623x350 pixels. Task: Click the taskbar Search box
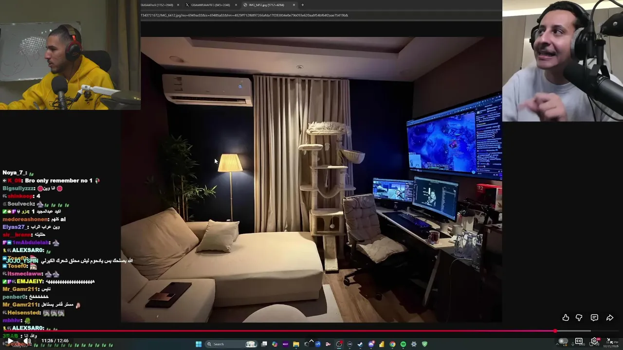point(231,344)
